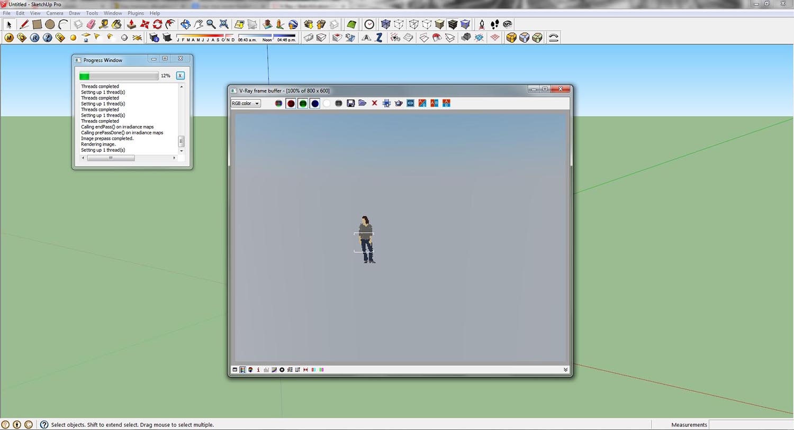The height and width of the screenshot is (430, 794).
Task: Activate the pink Eraser tool
Action: 91,24
